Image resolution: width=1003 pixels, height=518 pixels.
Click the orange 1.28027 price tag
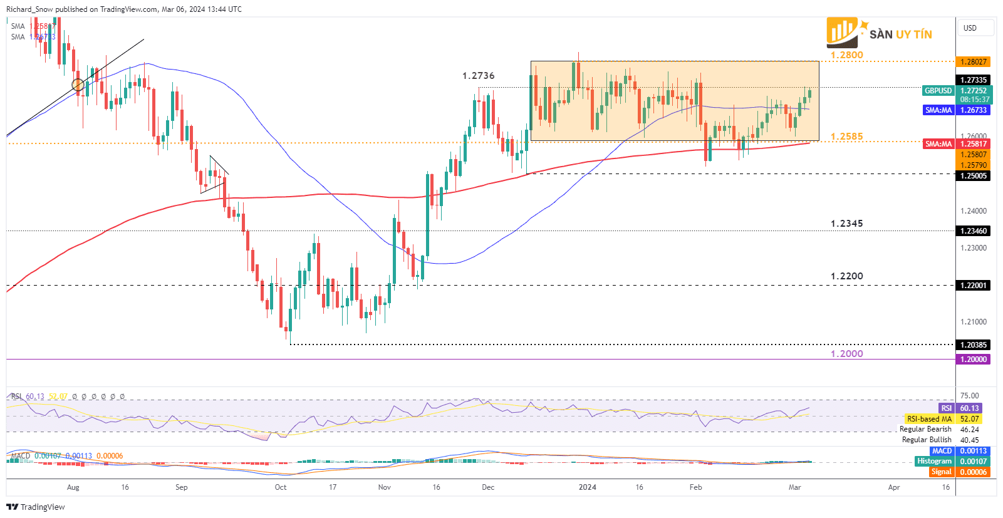(974, 61)
